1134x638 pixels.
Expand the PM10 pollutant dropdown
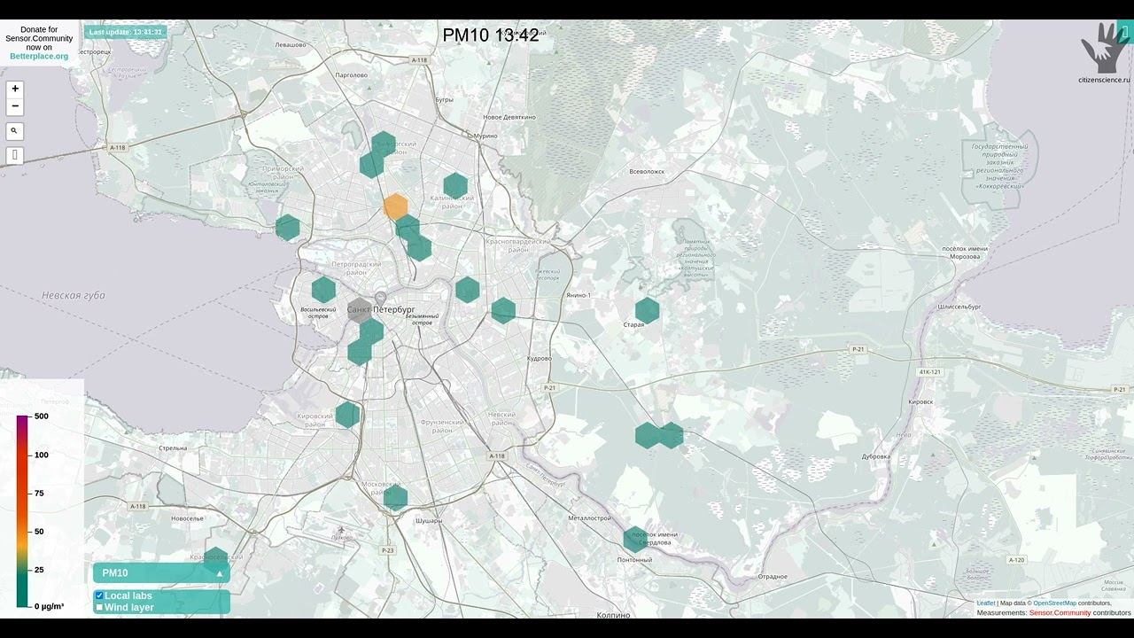161,573
